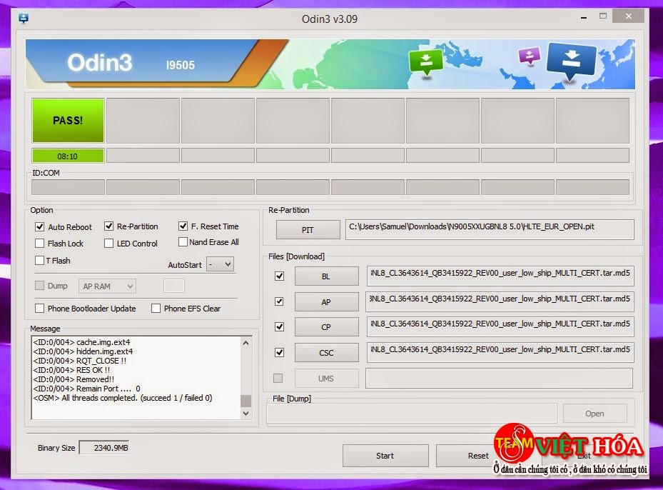Click the Start button
This screenshot has height=490, width=663.
pos(385,456)
